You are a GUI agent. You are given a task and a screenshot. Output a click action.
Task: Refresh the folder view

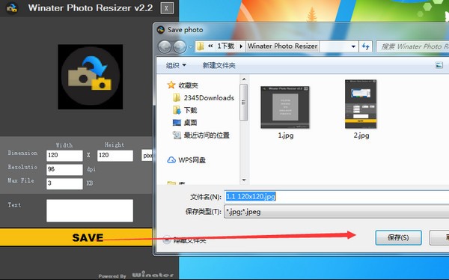366,46
